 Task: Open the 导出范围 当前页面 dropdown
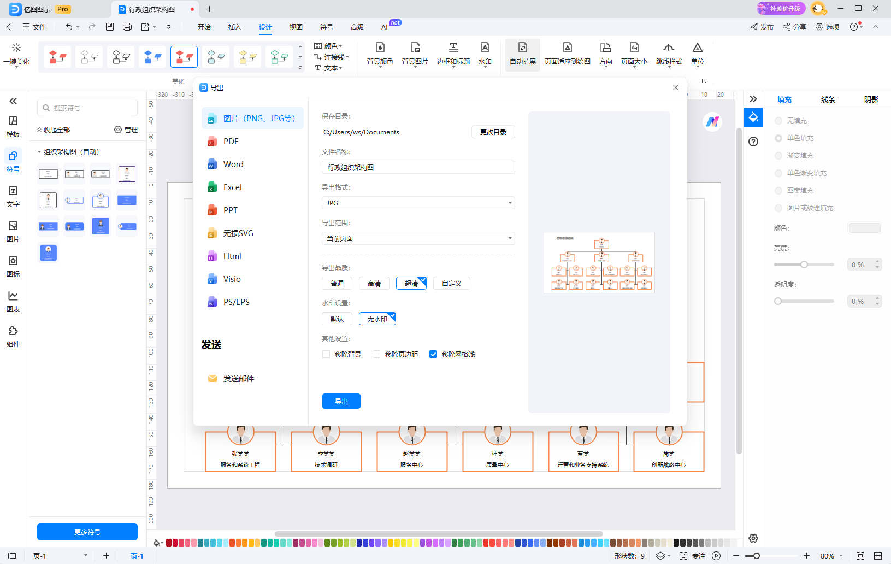(x=418, y=238)
